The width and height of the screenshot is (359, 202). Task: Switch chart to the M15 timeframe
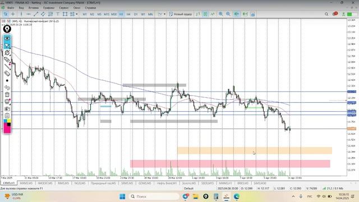pos(107,14)
